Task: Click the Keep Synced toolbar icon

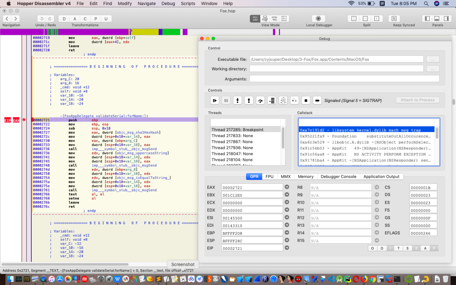Action: (394, 19)
